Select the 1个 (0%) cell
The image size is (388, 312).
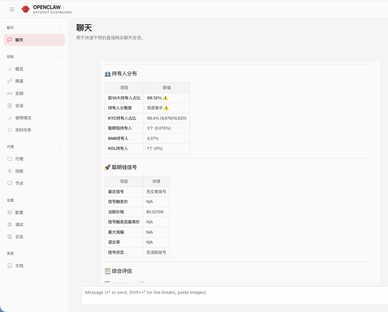coord(167,148)
